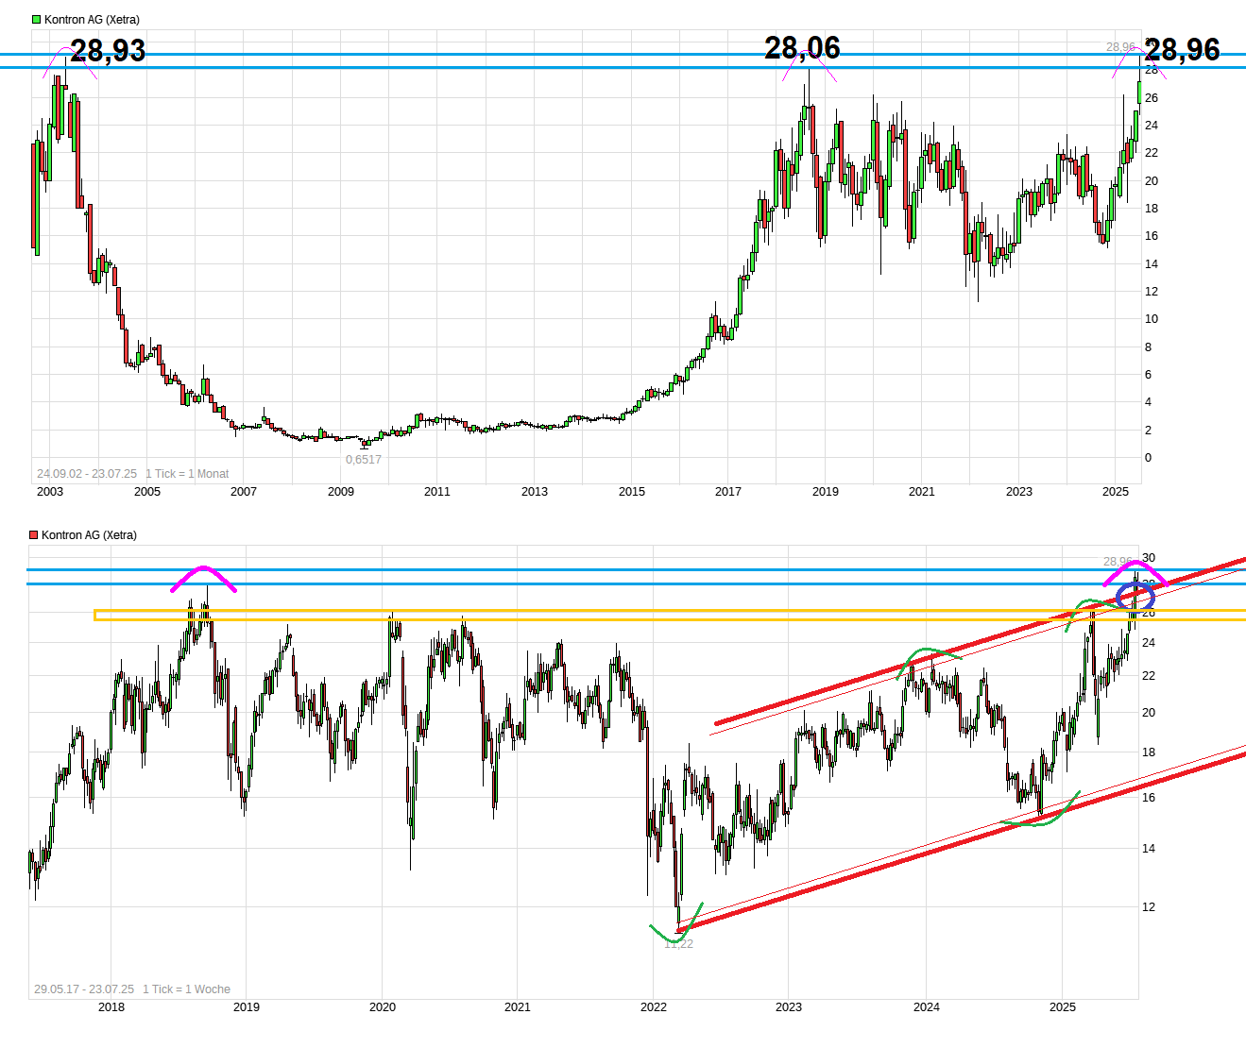The height and width of the screenshot is (1048, 1246).
Task: Click the 2019 year label on the weekly axis
Action: tap(246, 1008)
